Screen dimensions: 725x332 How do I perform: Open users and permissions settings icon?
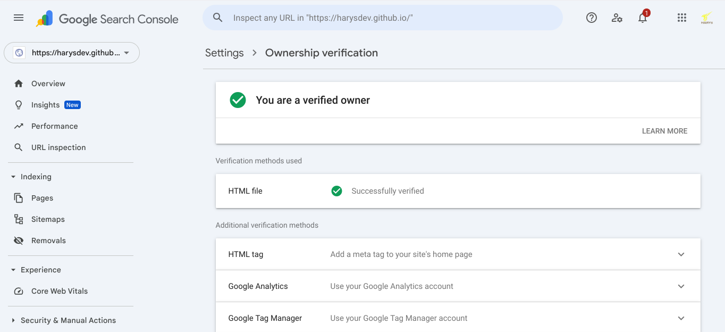click(617, 18)
